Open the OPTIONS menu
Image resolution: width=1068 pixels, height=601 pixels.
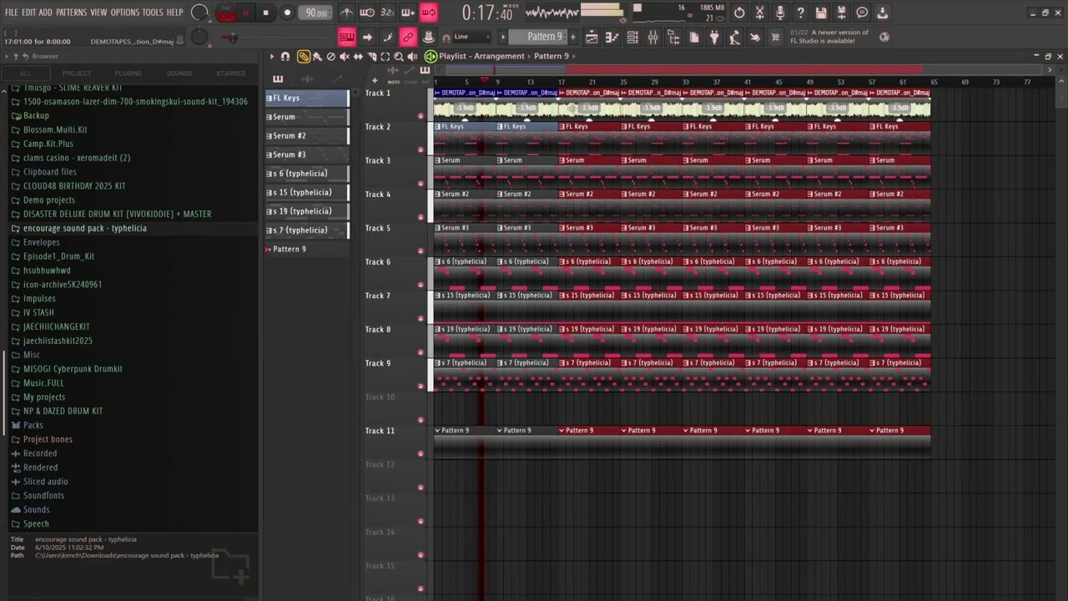[124, 13]
